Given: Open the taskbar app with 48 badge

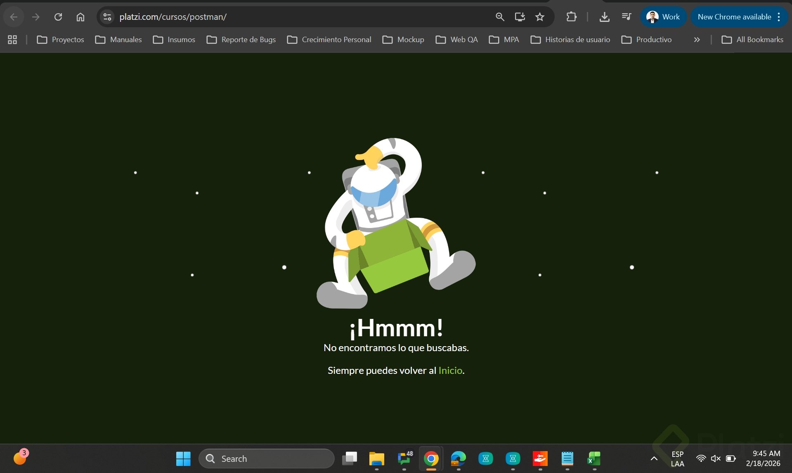Looking at the screenshot, I should [x=404, y=459].
